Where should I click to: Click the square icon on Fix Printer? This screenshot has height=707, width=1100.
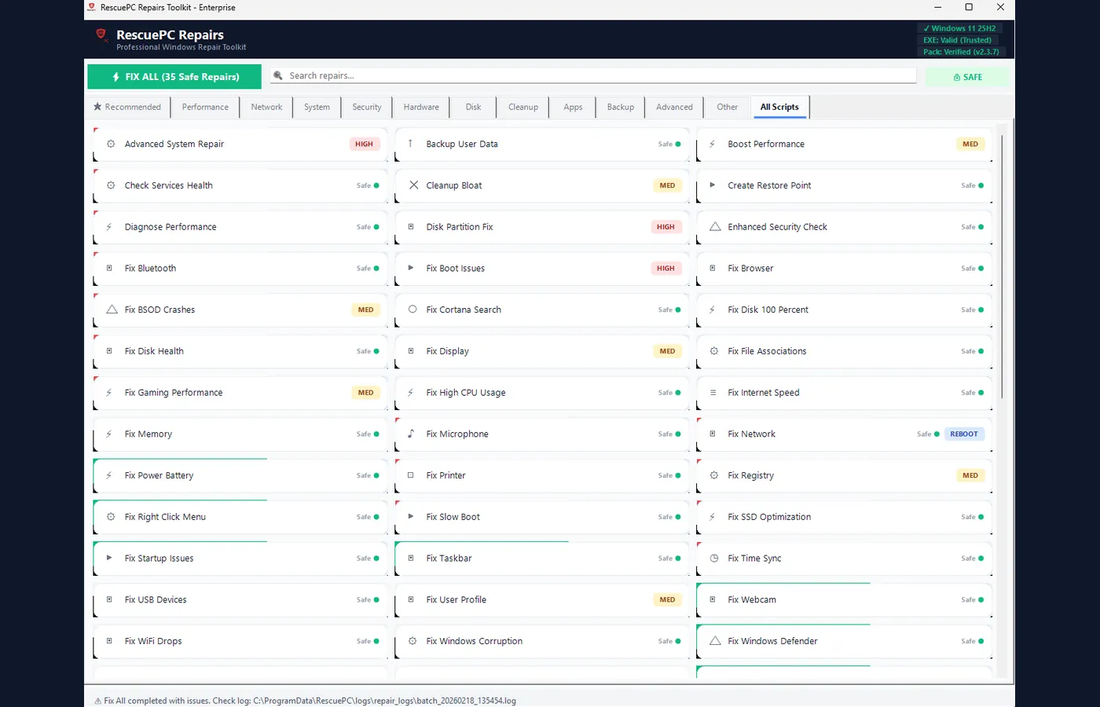click(411, 475)
